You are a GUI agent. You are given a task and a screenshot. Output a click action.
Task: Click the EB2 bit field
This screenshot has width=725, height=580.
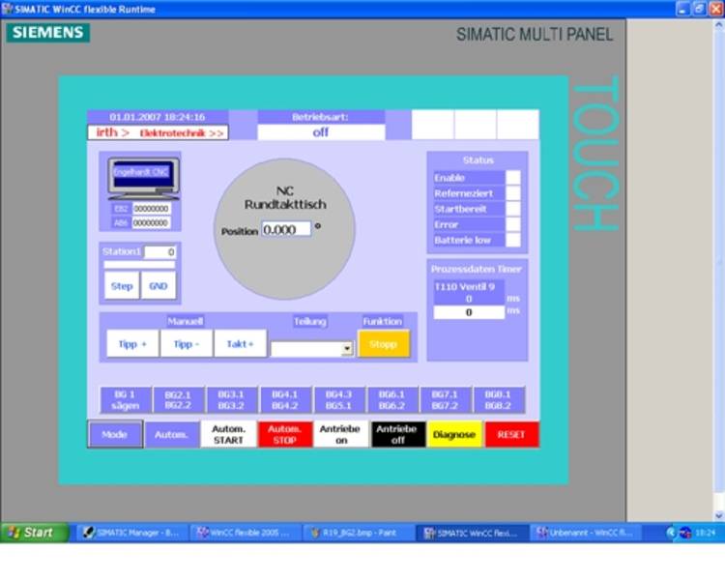(x=151, y=209)
